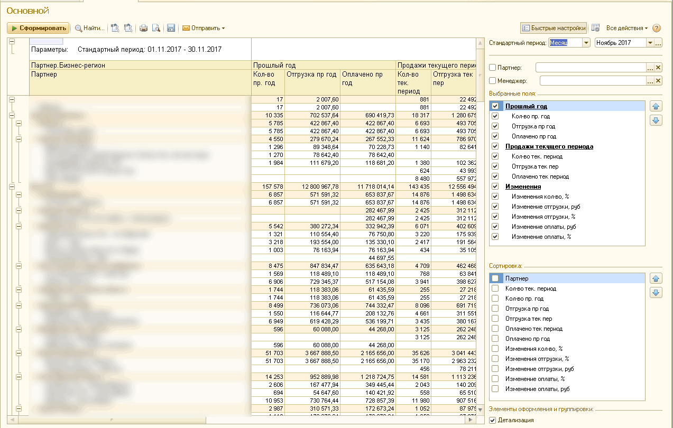Toggle the Быстрые настройки button
This screenshot has width=673, height=428.
click(554, 28)
